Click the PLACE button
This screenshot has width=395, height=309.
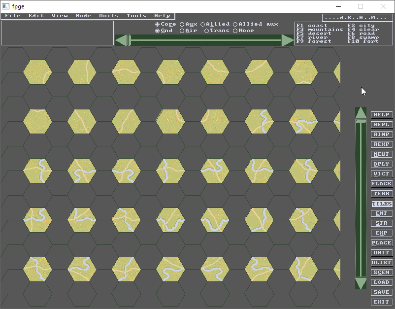(381, 243)
